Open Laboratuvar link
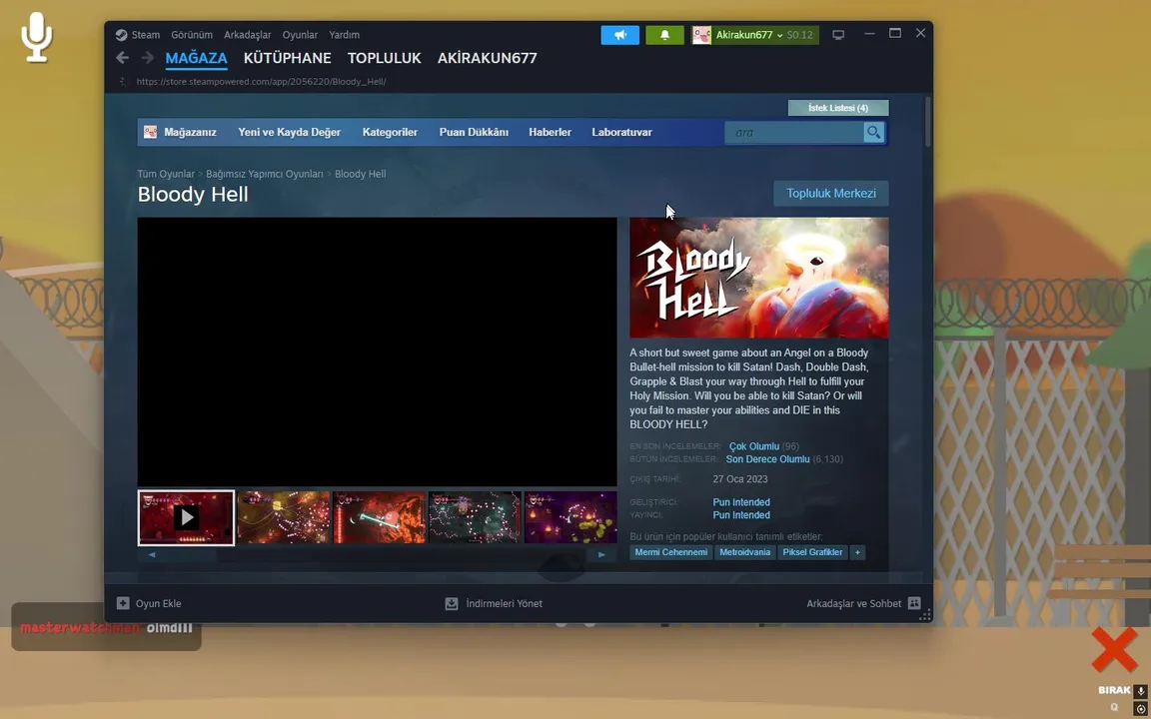The image size is (1151, 719). [621, 132]
